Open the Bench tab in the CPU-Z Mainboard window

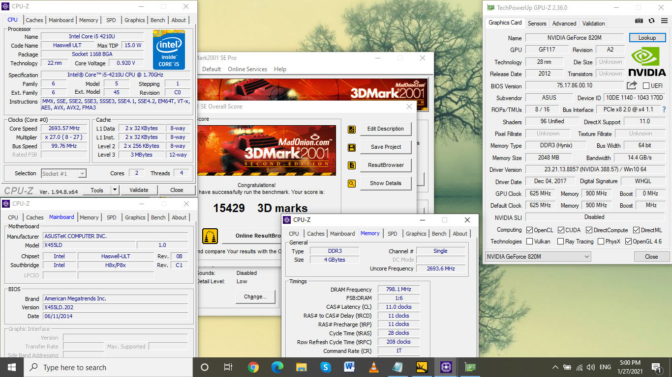click(x=158, y=217)
